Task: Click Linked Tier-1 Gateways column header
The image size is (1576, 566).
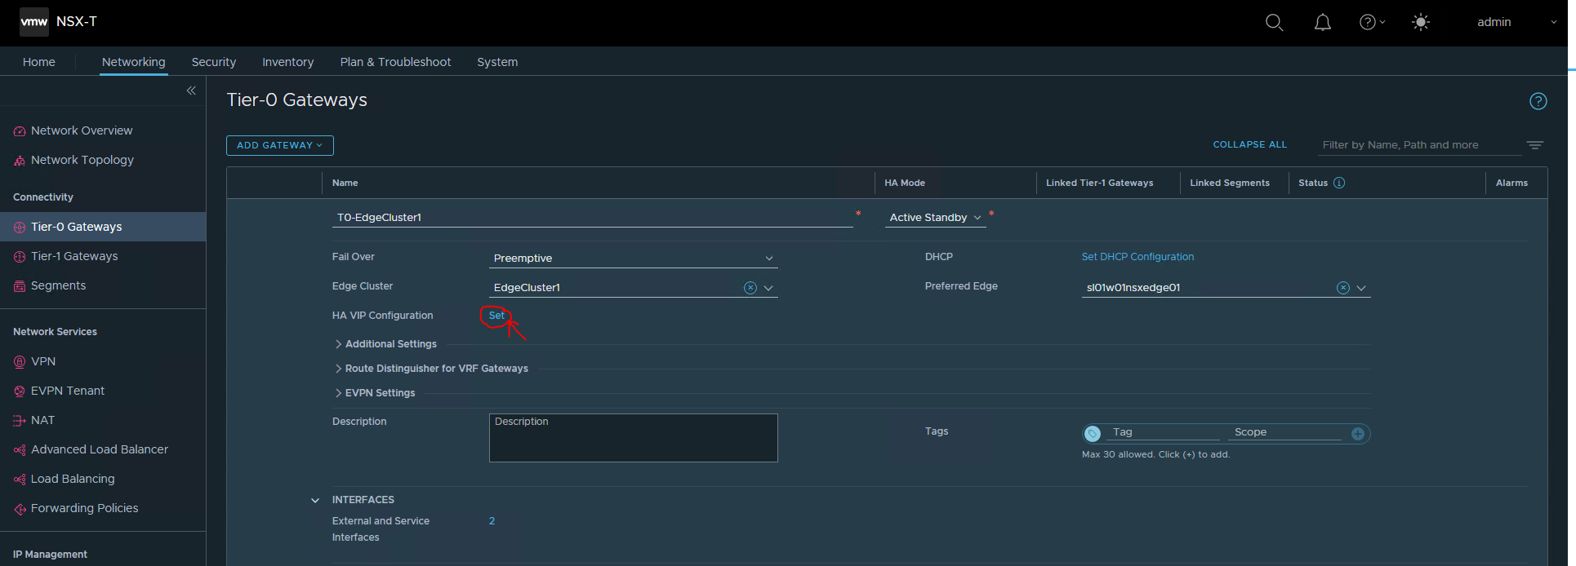Action: pos(1099,183)
